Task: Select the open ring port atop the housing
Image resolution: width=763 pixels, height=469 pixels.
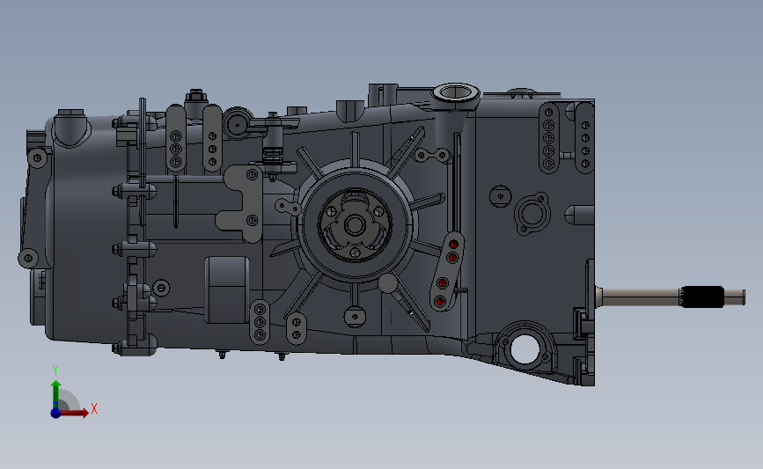Action: click(x=456, y=92)
